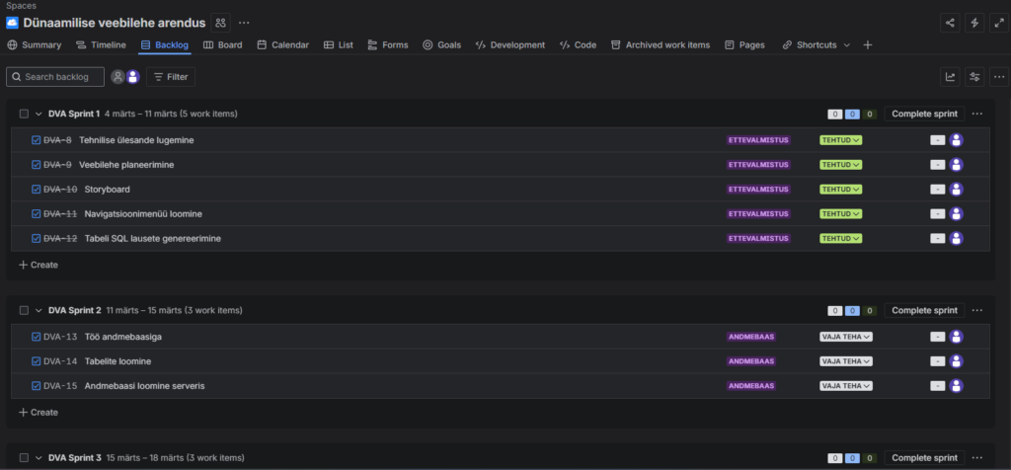Add a new tab with the plus icon

868,44
